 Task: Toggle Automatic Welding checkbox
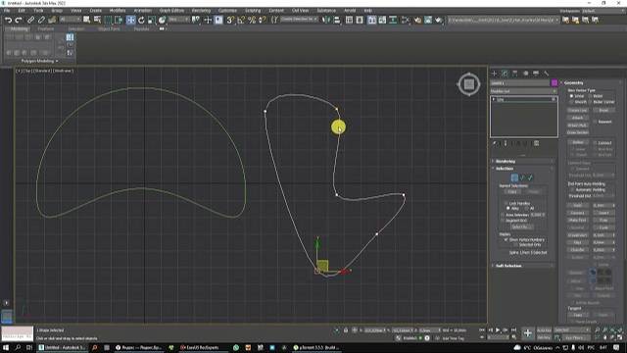572,189
